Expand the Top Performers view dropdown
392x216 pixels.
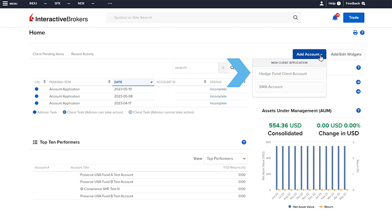pos(225,158)
